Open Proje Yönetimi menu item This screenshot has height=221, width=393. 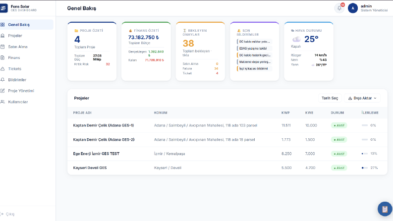pos(27,91)
